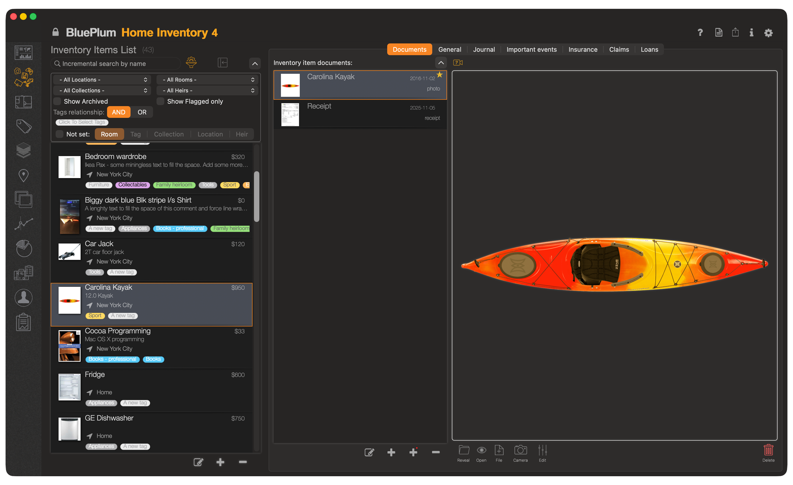Open the All Locations dropdown
Screen dimensions: 793x485
[102, 80]
